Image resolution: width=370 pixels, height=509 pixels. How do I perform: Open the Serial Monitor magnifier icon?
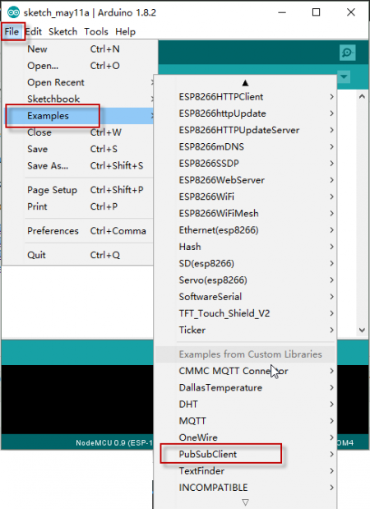(347, 53)
